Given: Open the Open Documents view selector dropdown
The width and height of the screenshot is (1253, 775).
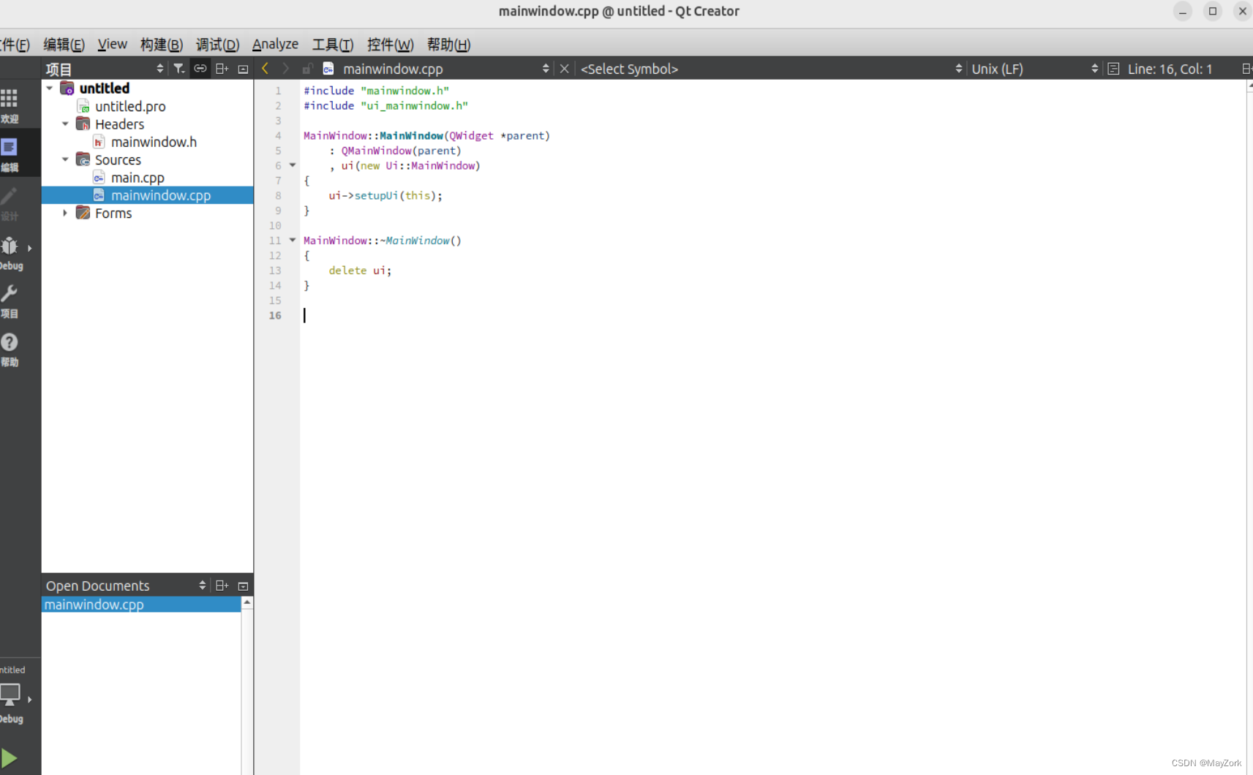Looking at the screenshot, I should point(126,586).
